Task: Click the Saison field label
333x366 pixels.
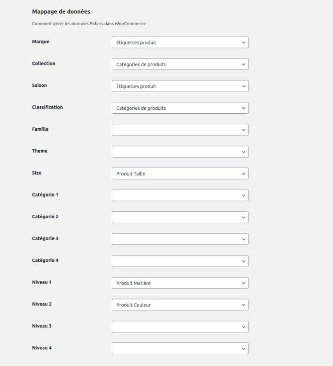Action: (x=40, y=85)
